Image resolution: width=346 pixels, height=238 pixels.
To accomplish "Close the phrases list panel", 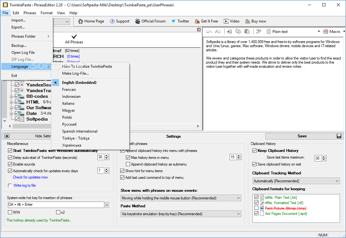I will click(199, 30).
